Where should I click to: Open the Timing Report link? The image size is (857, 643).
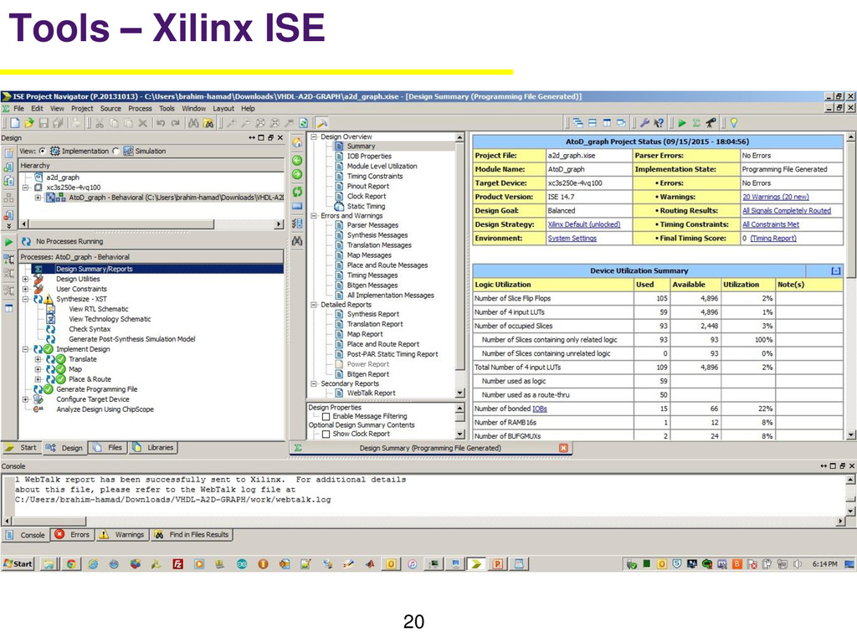[773, 239]
